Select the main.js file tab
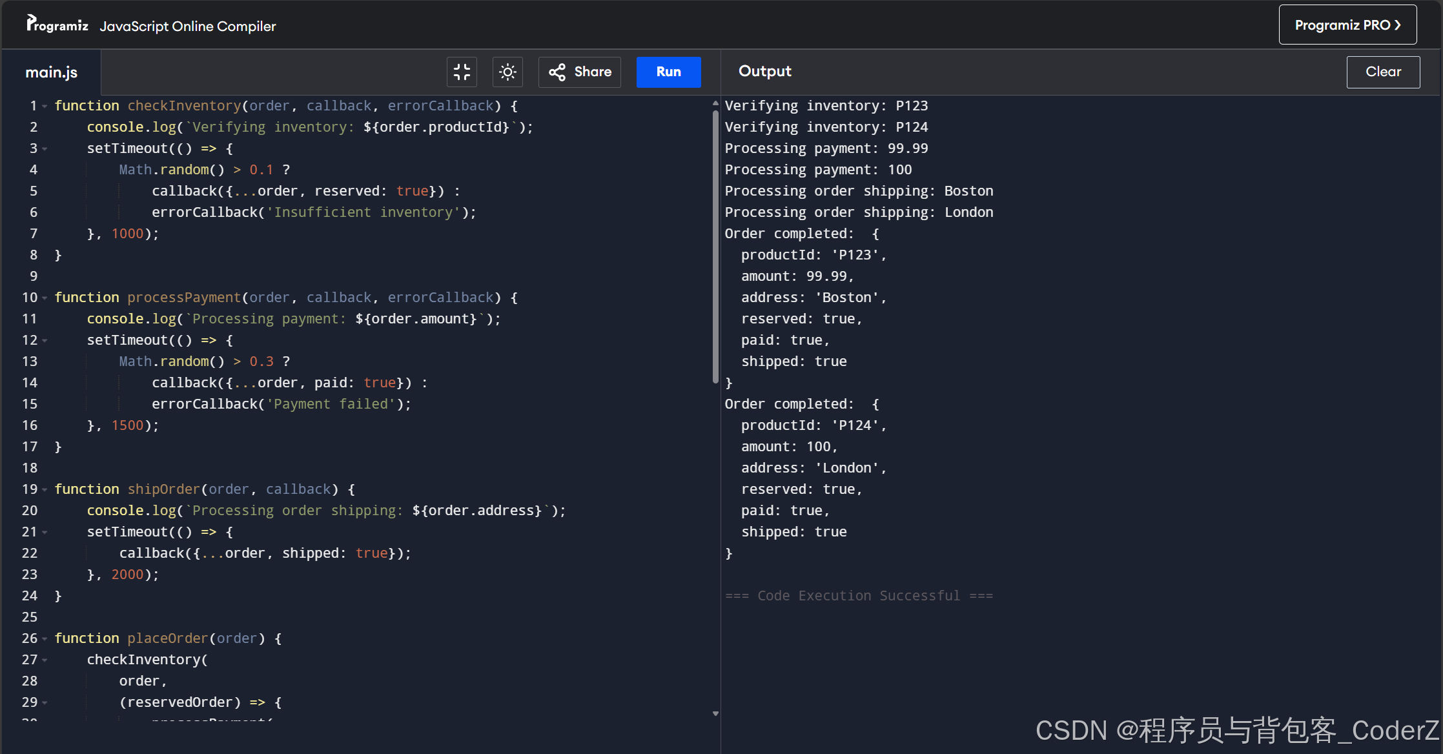This screenshot has height=754, width=1443. (x=51, y=72)
